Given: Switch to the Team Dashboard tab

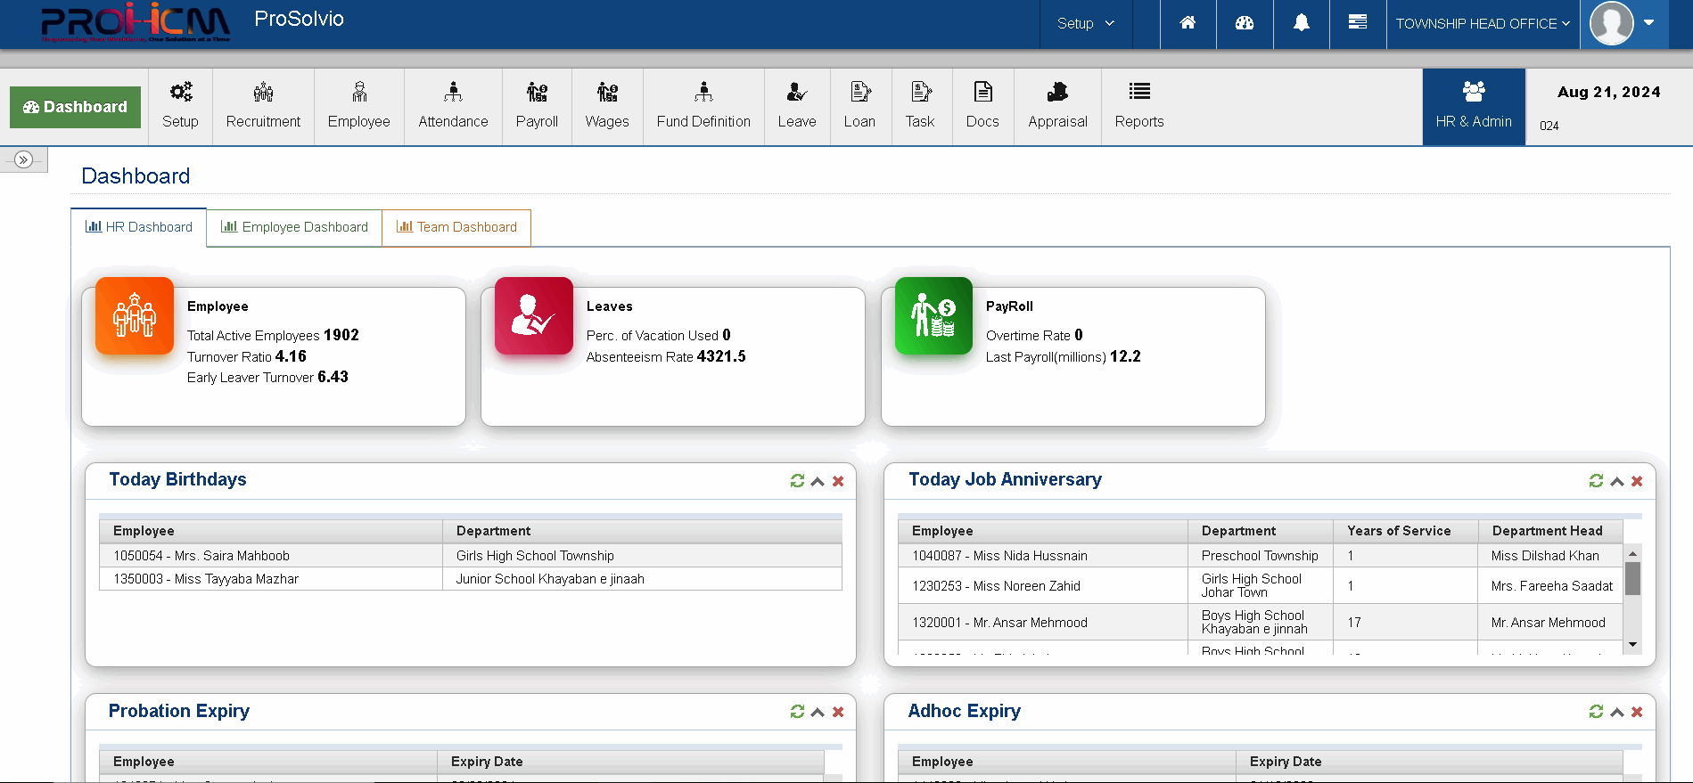Looking at the screenshot, I should pos(456,227).
